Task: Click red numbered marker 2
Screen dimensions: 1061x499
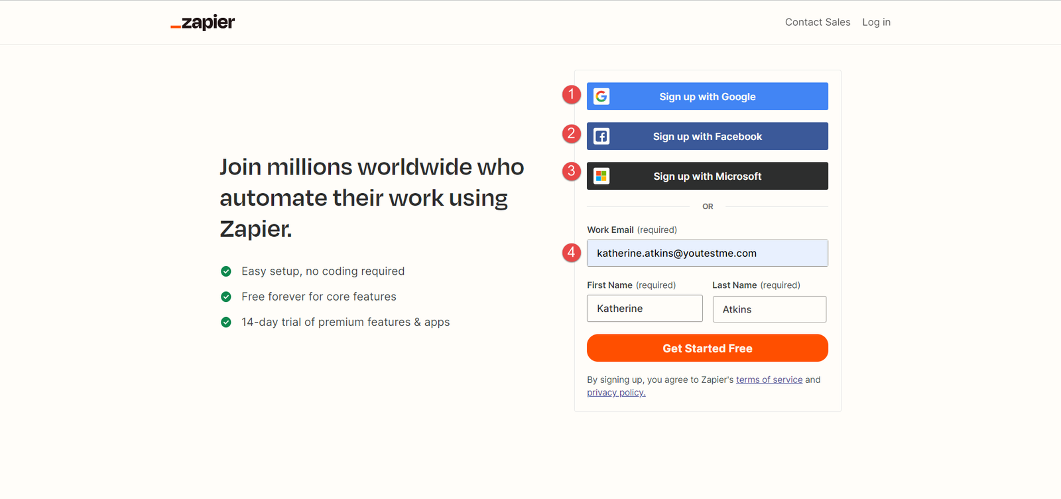Action: pos(571,134)
